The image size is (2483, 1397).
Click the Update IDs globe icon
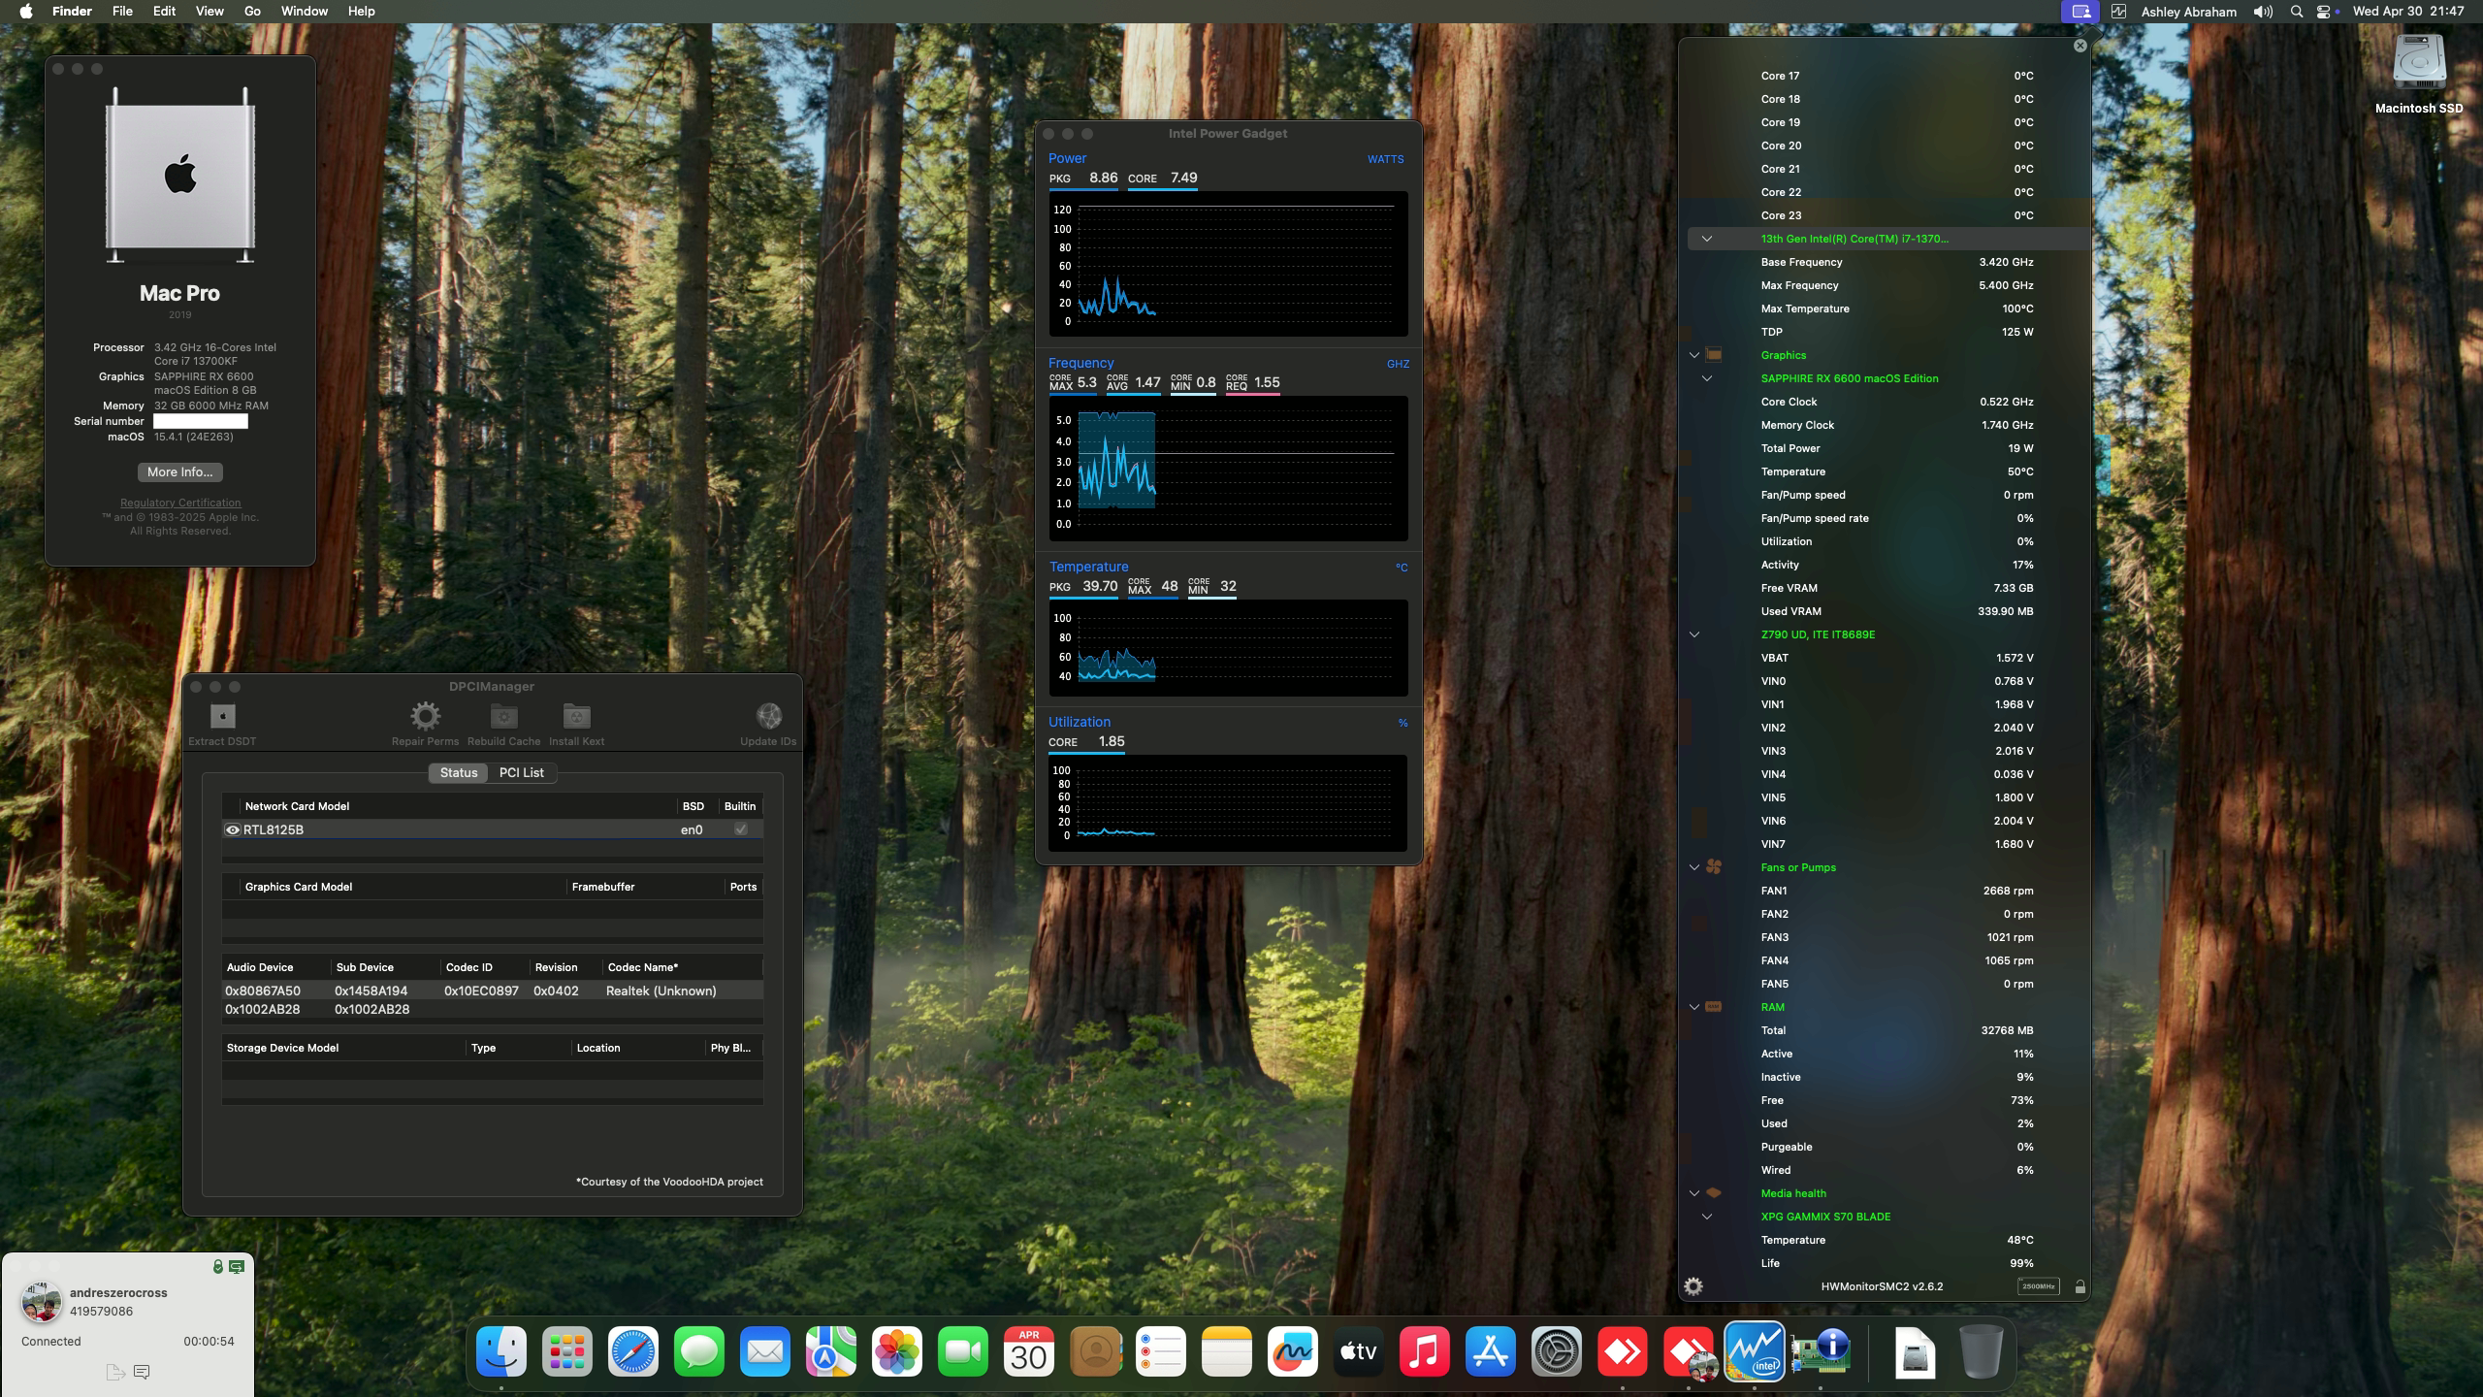click(769, 716)
